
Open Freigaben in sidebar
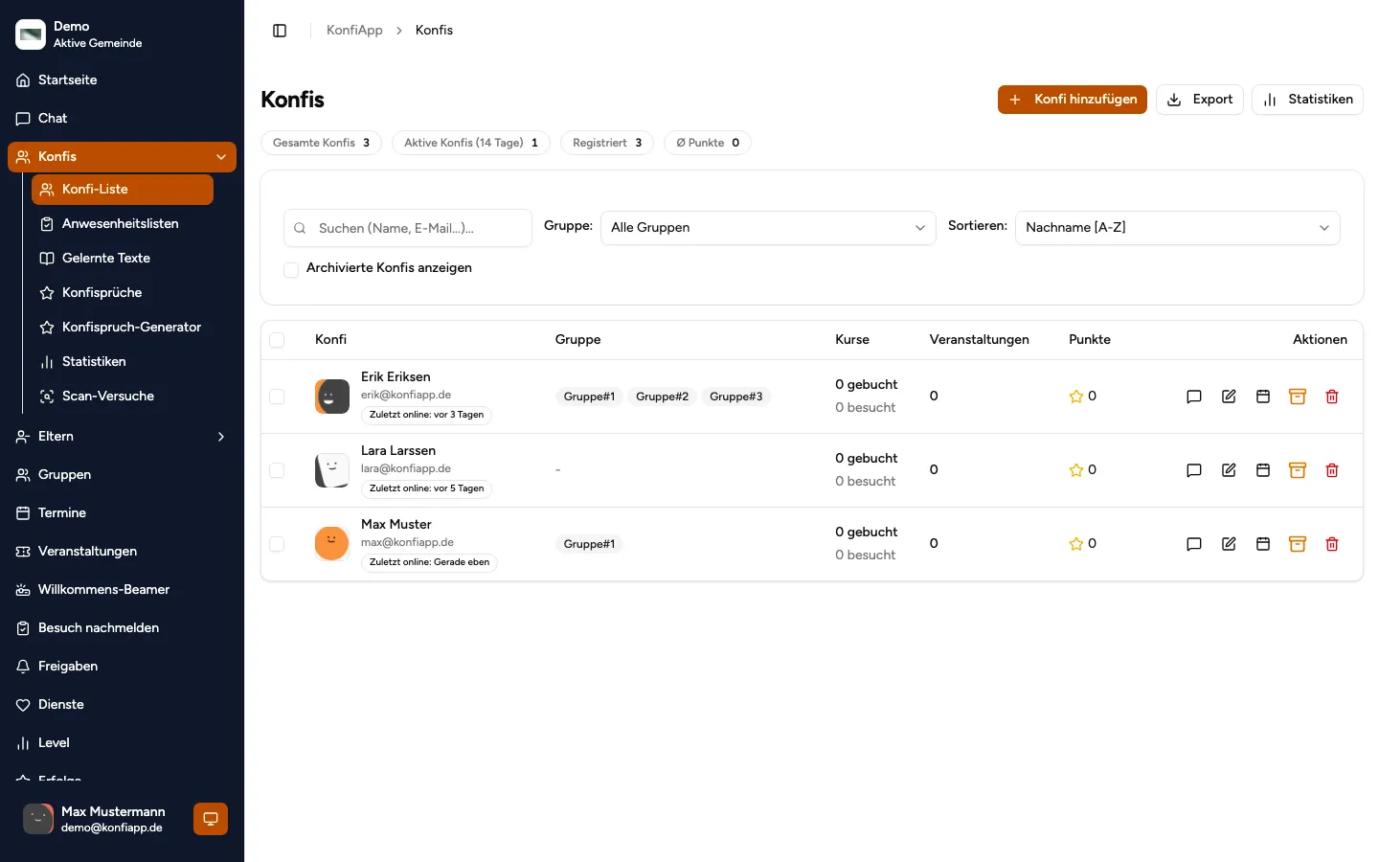122,667
